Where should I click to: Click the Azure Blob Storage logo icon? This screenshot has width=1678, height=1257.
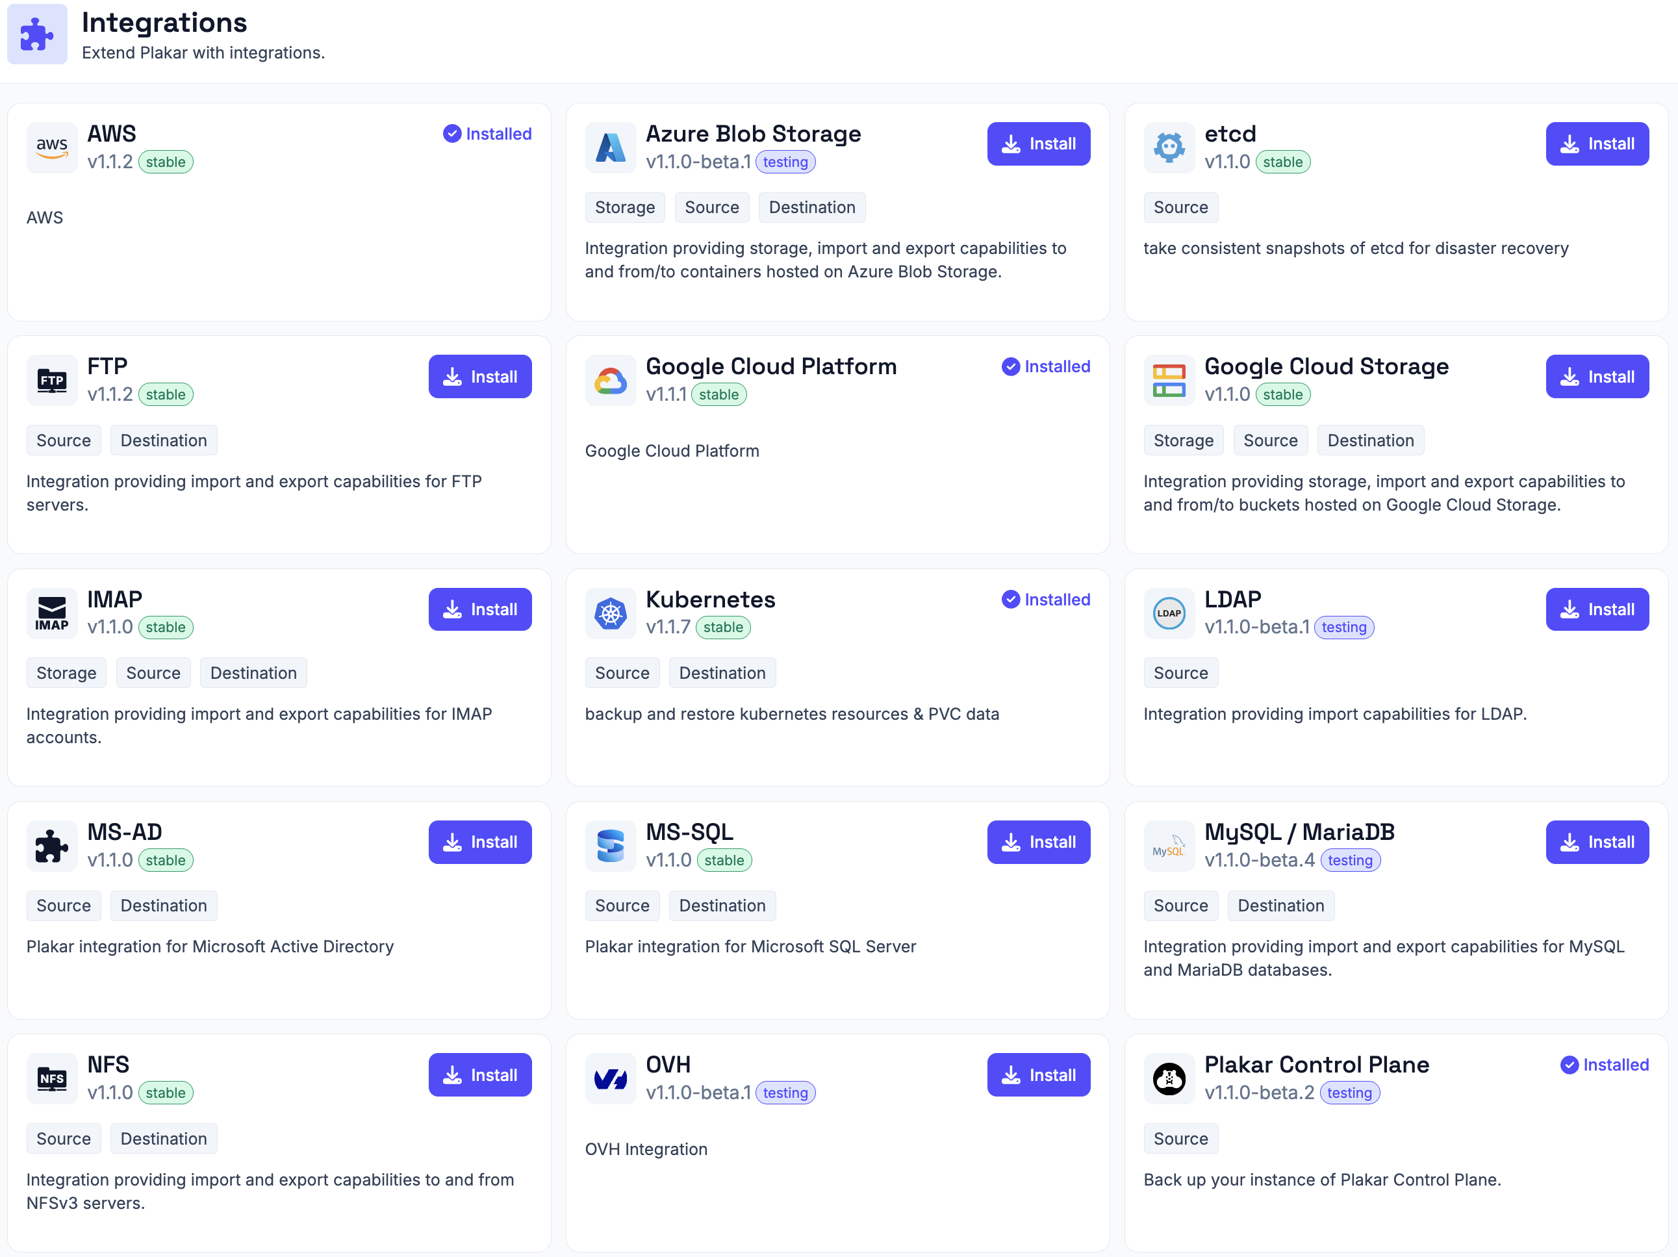610,147
